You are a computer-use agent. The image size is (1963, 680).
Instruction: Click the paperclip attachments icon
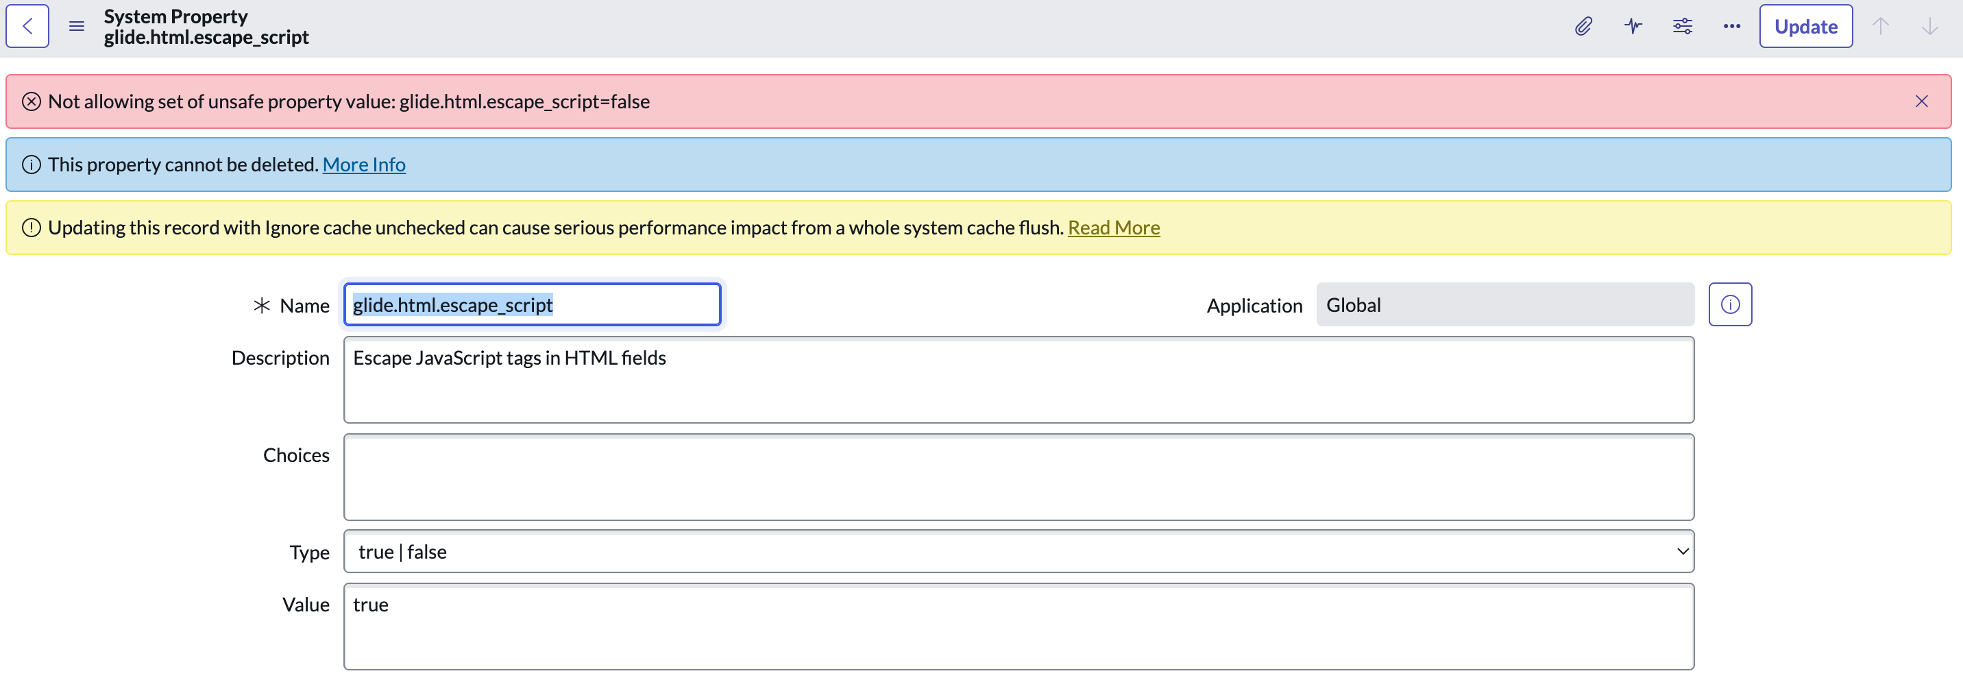1583,26
